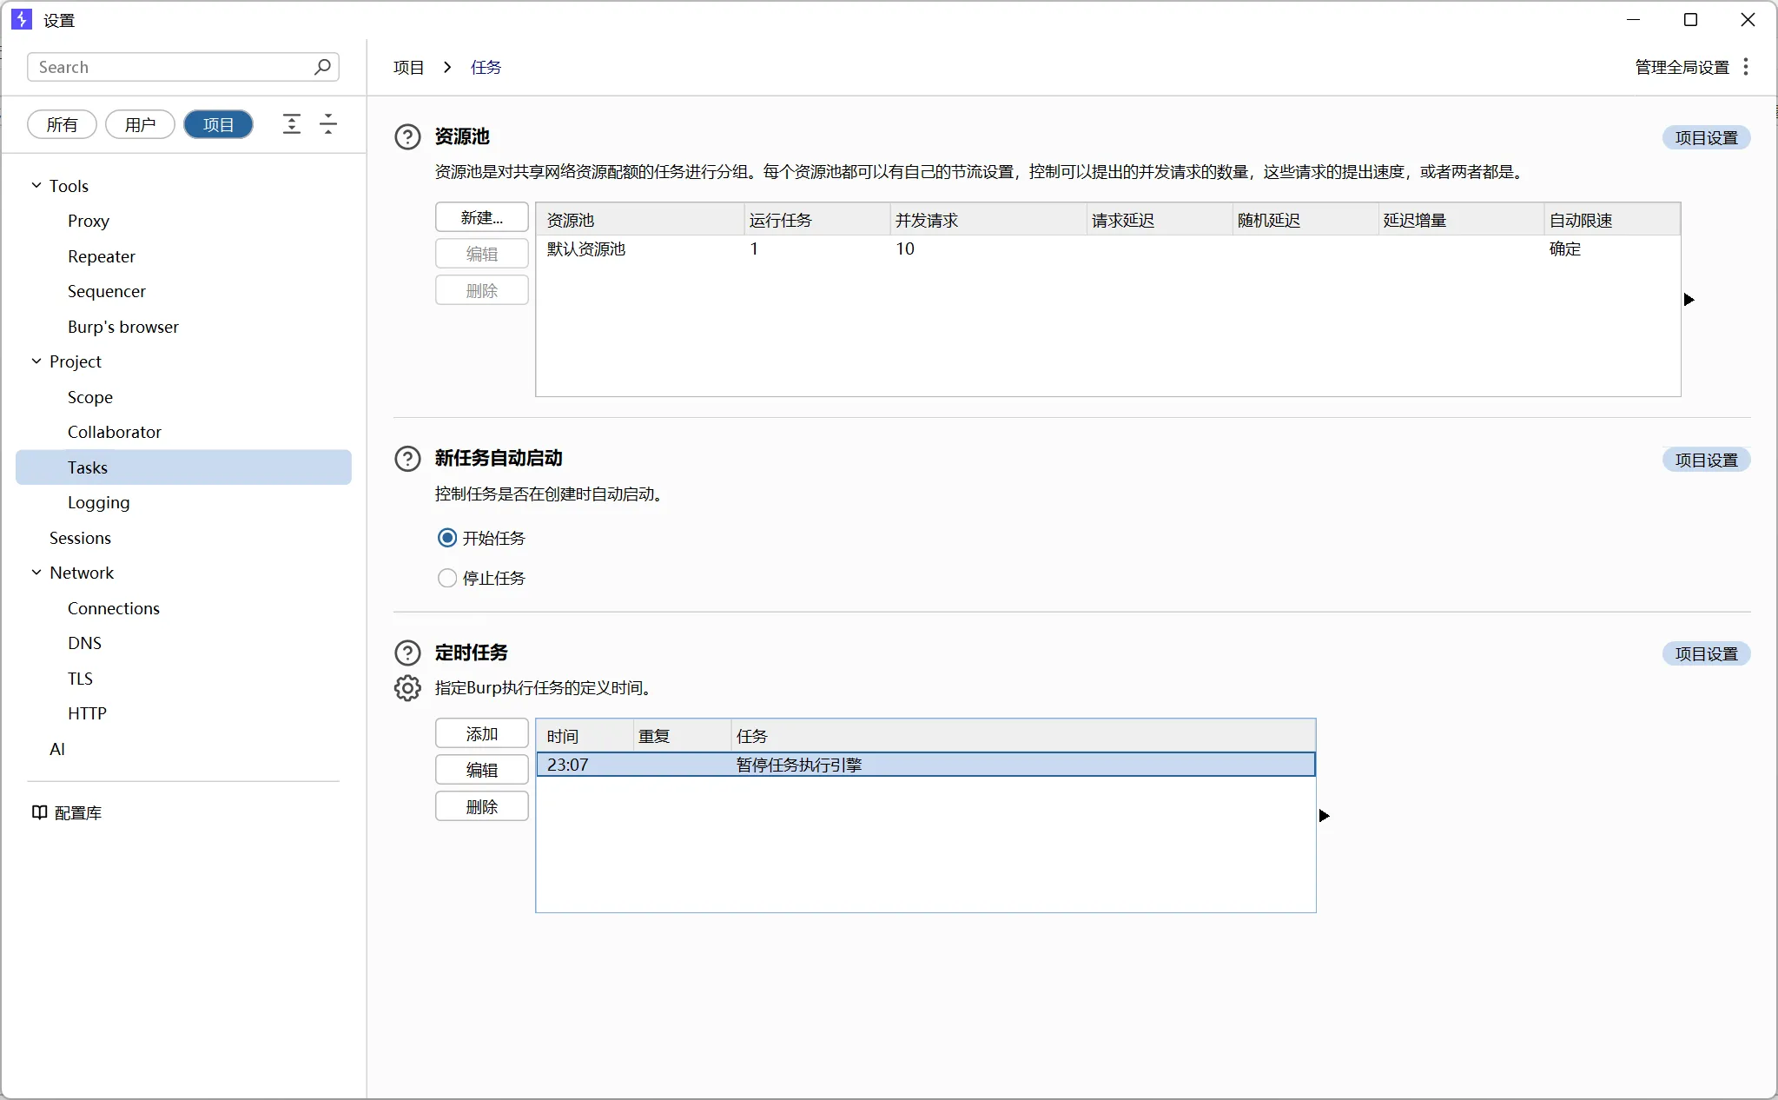Collapse the Tools tree section
Image resolution: width=1778 pixels, height=1100 pixels.
pos(36,186)
